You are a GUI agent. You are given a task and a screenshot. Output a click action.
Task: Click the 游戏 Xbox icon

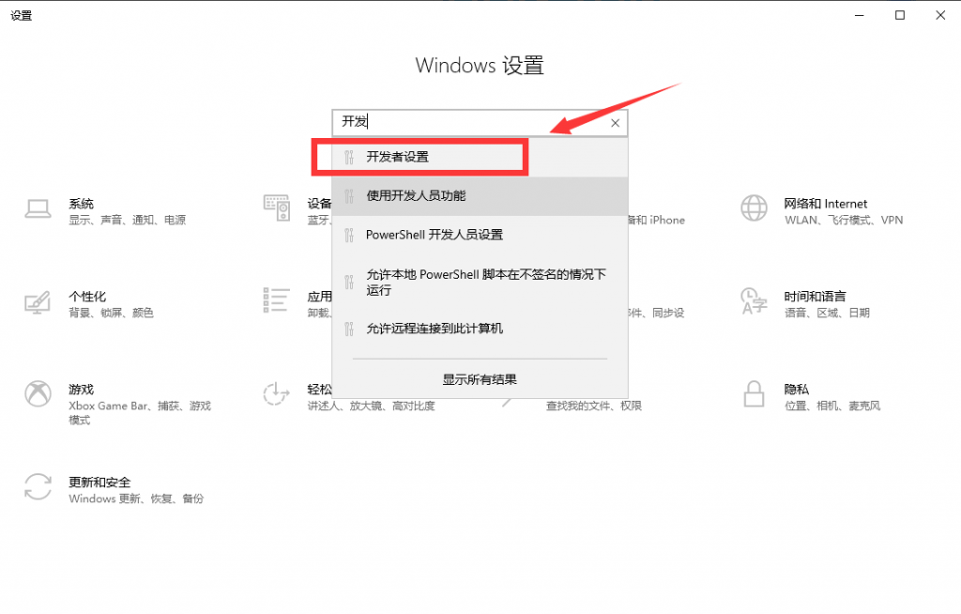pyautogui.click(x=38, y=393)
